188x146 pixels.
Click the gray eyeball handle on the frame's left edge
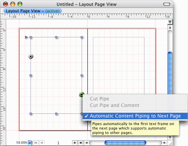(x=31, y=56)
